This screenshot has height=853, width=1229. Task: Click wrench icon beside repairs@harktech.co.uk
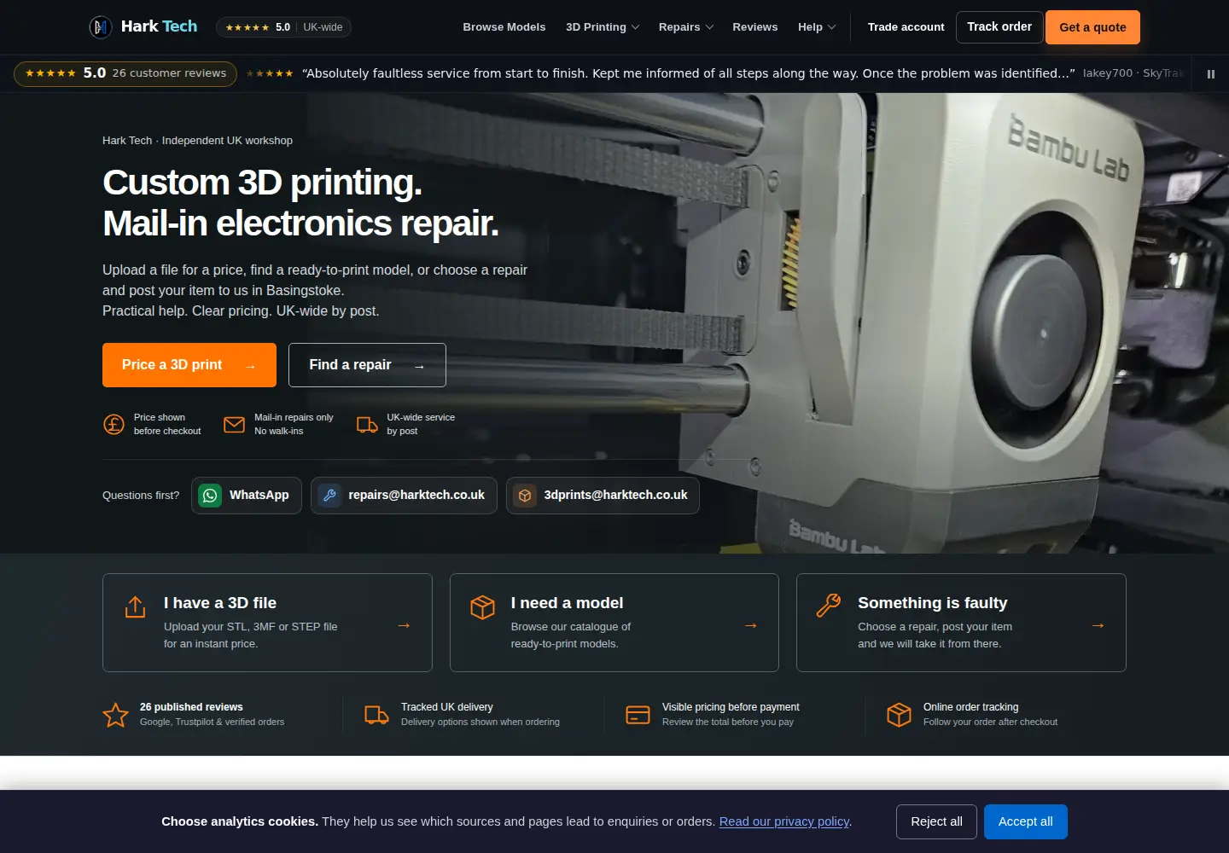(x=329, y=496)
